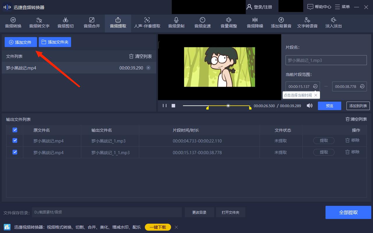The image size is (373, 233).
Task: Open the 菜单 menu
Action: (x=342, y=7)
